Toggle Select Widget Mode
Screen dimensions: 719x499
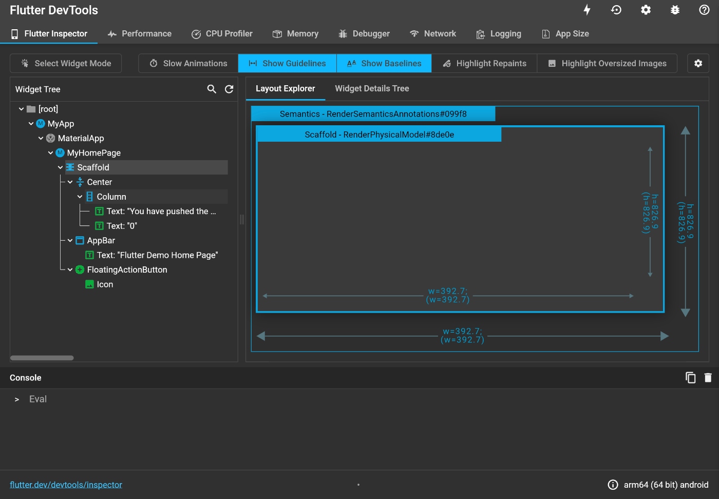point(66,63)
